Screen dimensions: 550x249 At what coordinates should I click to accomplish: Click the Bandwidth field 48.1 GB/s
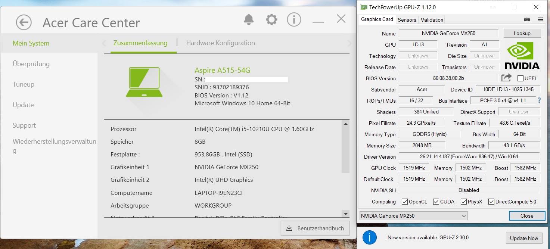[514, 145]
